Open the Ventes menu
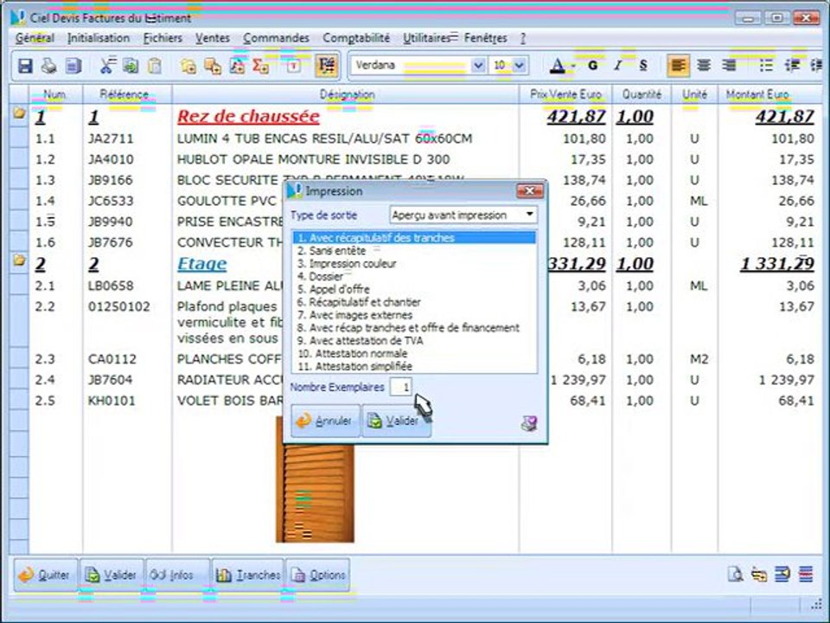 213,38
